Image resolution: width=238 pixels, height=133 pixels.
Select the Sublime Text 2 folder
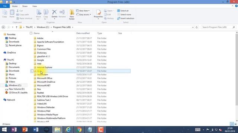44,100
